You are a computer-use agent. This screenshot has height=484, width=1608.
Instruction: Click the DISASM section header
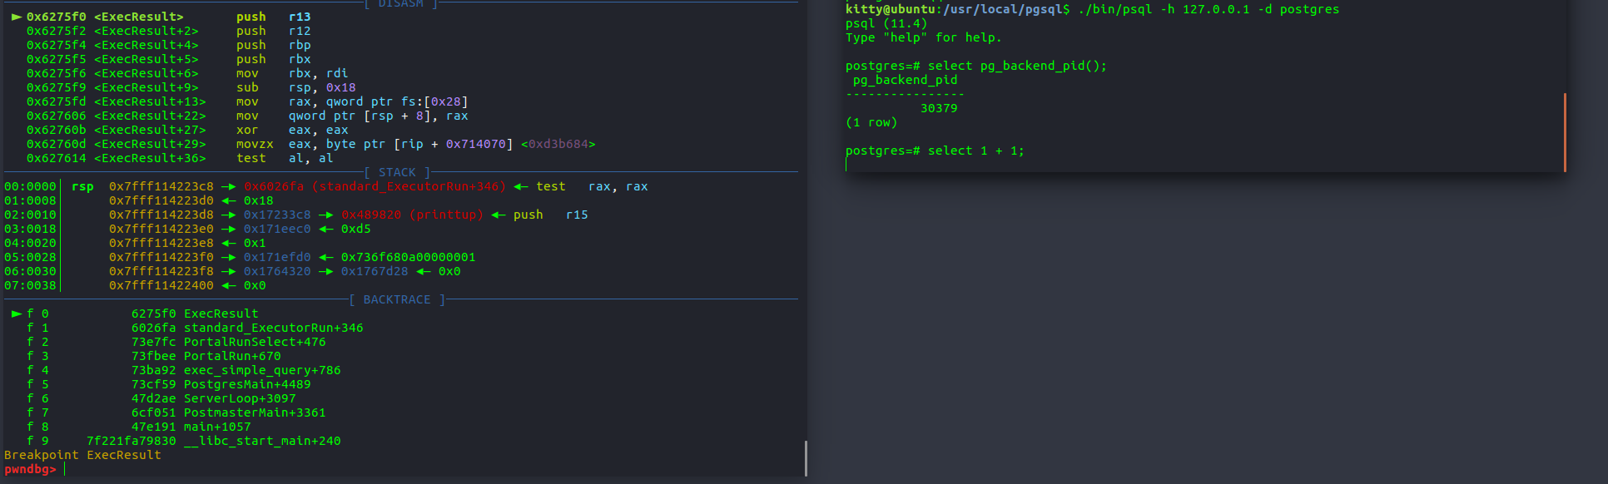[x=400, y=4]
